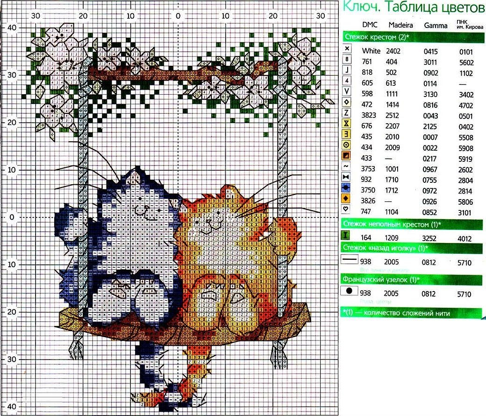Click the tilde symbol for DMC 3753
This screenshot has width=486, height=416.
coord(347,166)
